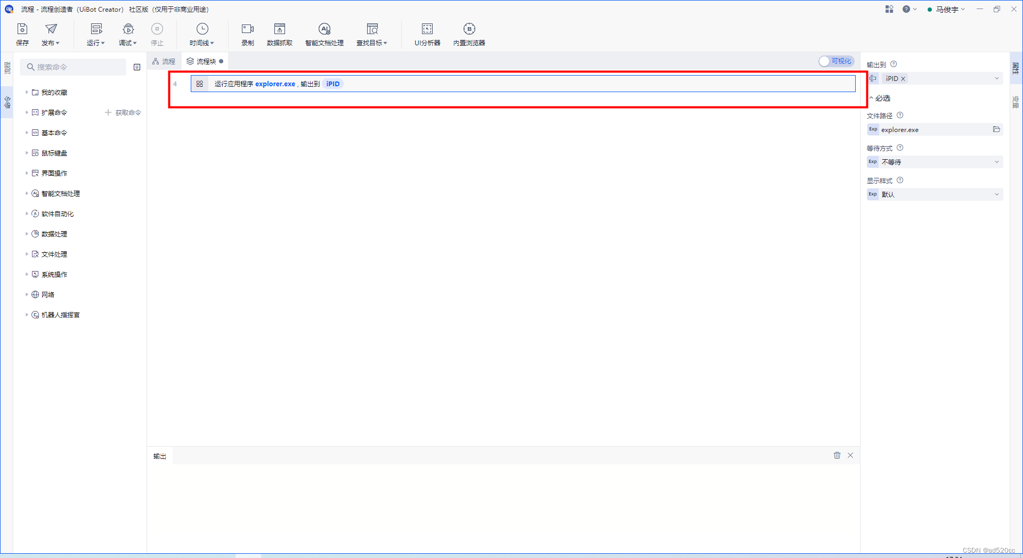
Task: Browse file path with the folder icon
Action: (996, 129)
